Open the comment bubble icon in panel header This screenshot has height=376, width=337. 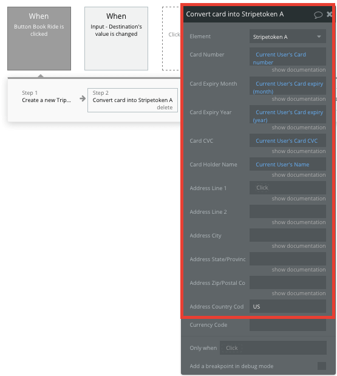(318, 15)
